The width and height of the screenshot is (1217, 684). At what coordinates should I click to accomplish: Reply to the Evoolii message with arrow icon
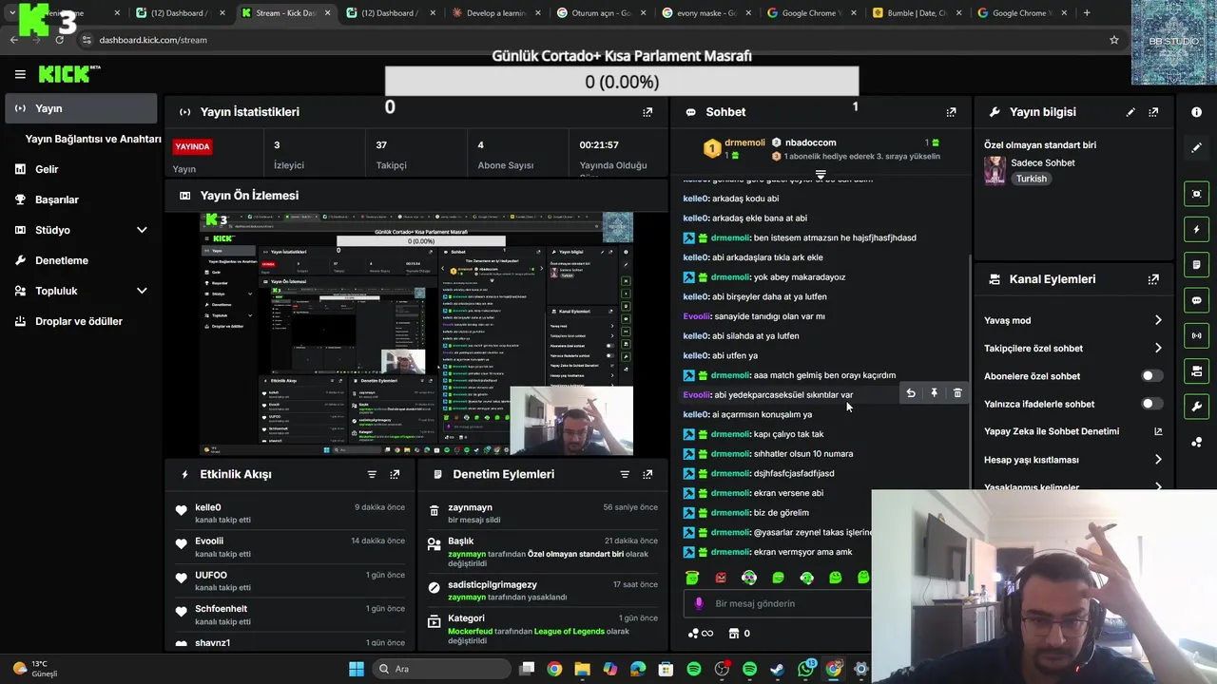click(911, 393)
